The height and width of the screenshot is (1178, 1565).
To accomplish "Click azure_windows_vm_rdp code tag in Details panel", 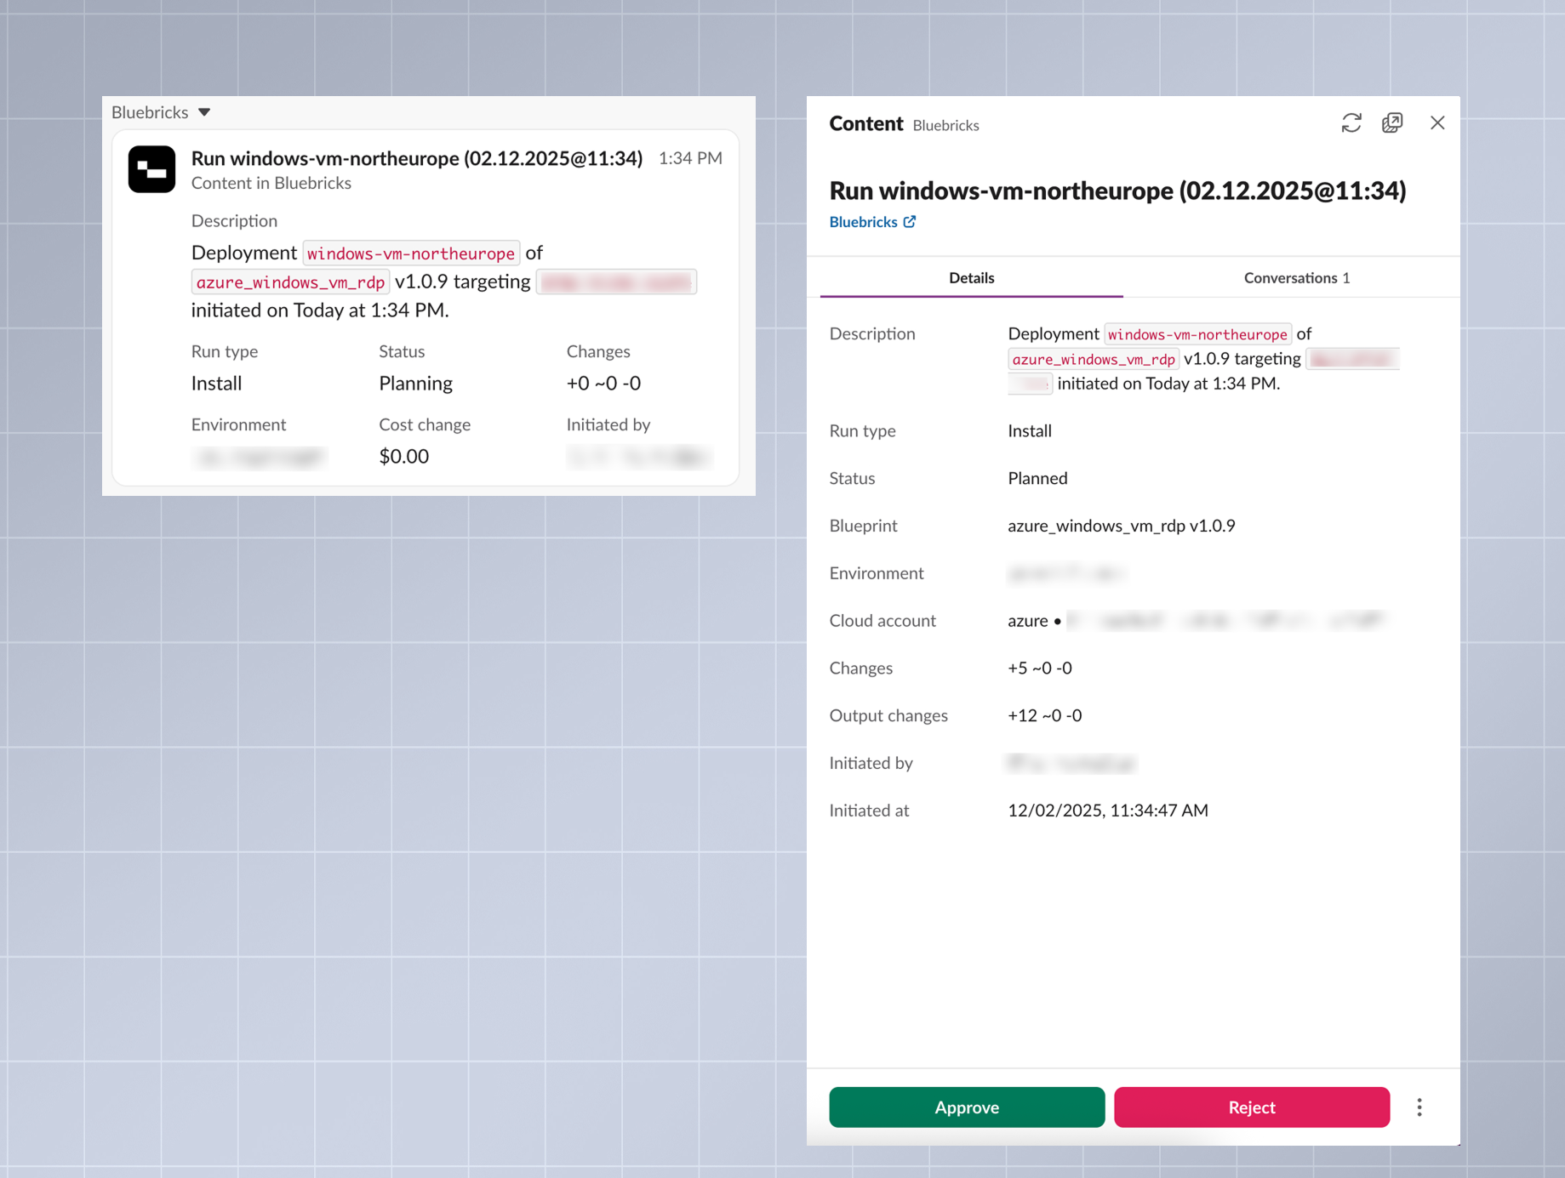I will pos(1094,359).
